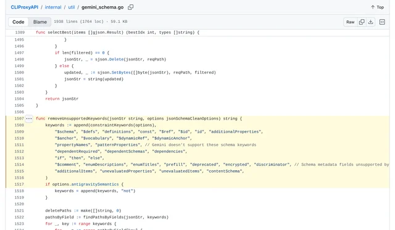The height and width of the screenshot is (230, 395).
Task: Select line number 1497
Action: pyautogui.click(x=19, y=53)
